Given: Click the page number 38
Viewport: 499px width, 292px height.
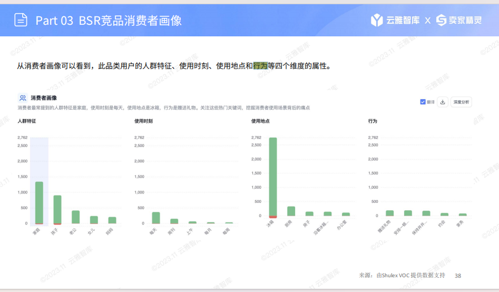Looking at the screenshot, I should pos(457,276).
